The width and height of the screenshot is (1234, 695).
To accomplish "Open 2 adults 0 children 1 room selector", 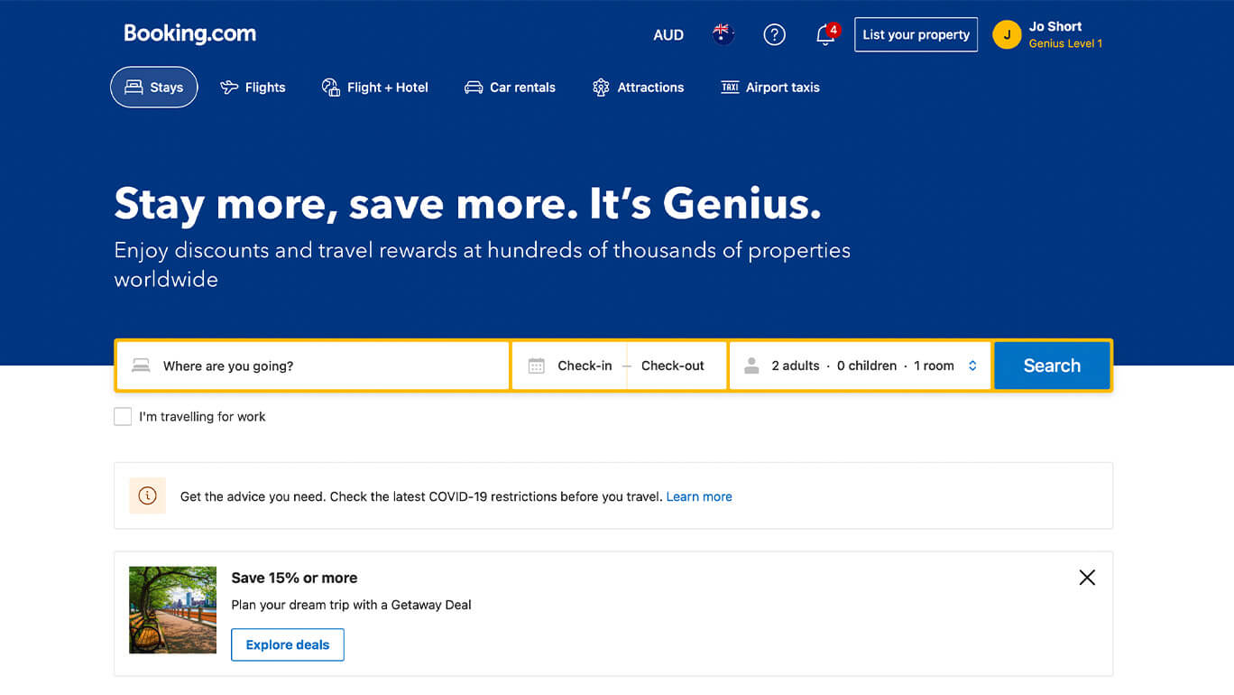I will pyautogui.click(x=861, y=366).
